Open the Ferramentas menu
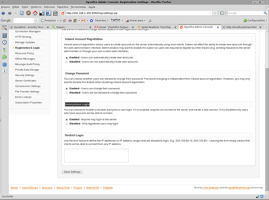Screen dimensions: 269x200 [x=78, y=7]
